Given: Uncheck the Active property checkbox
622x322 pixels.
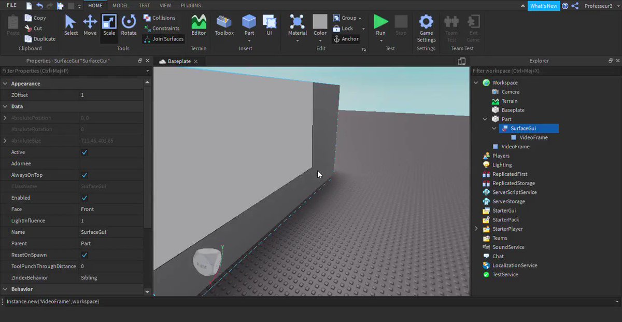Looking at the screenshot, I should 84,152.
